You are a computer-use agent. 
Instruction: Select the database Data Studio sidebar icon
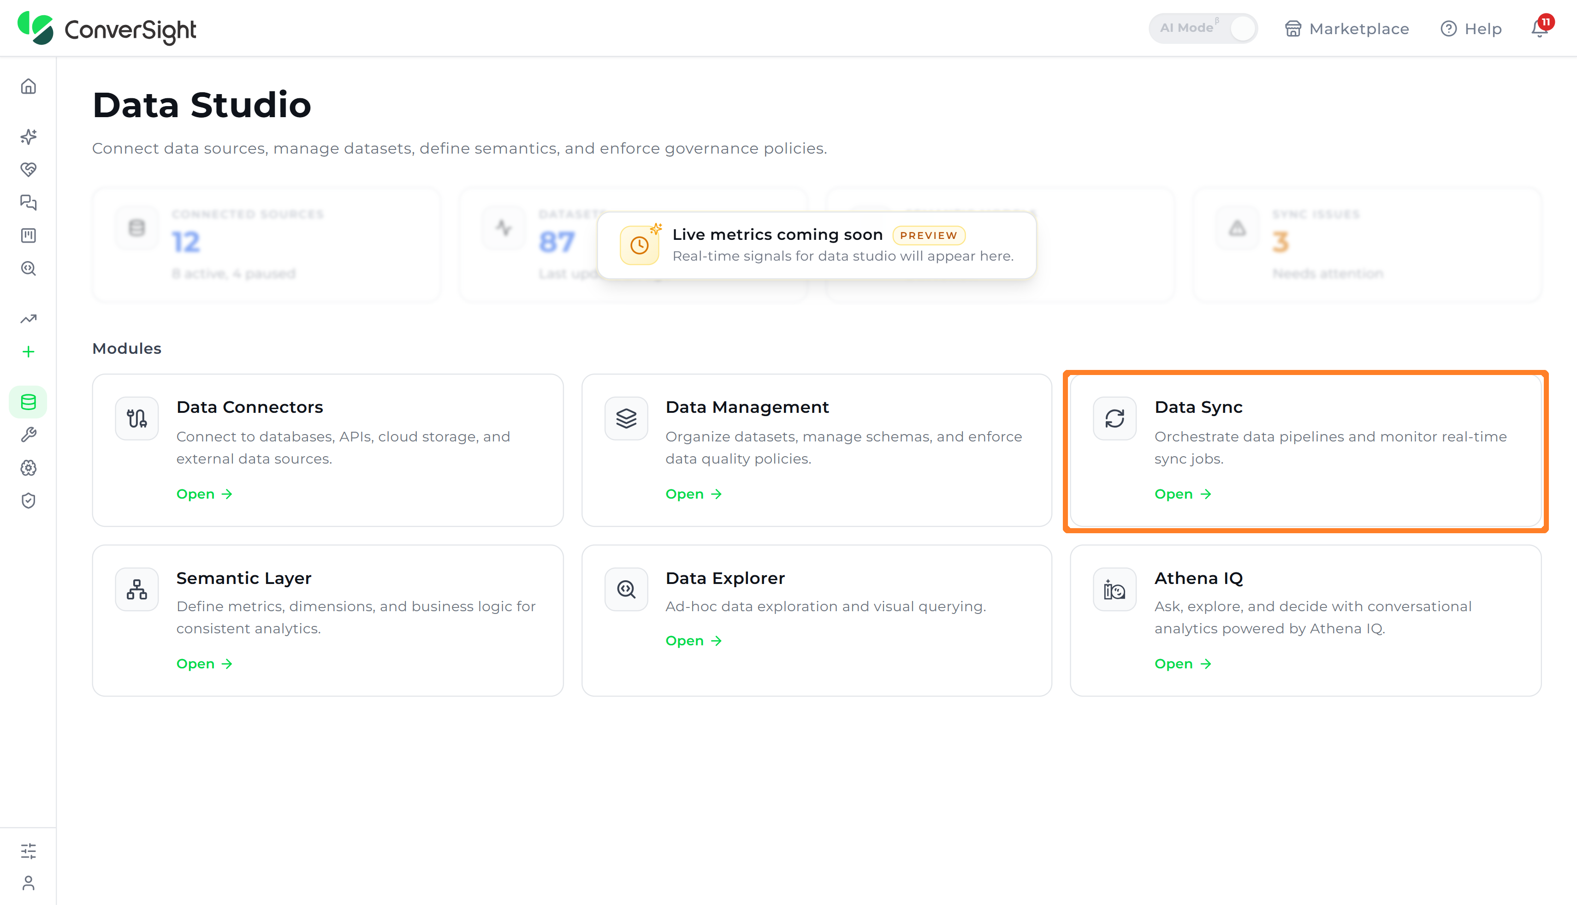click(x=29, y=402)
